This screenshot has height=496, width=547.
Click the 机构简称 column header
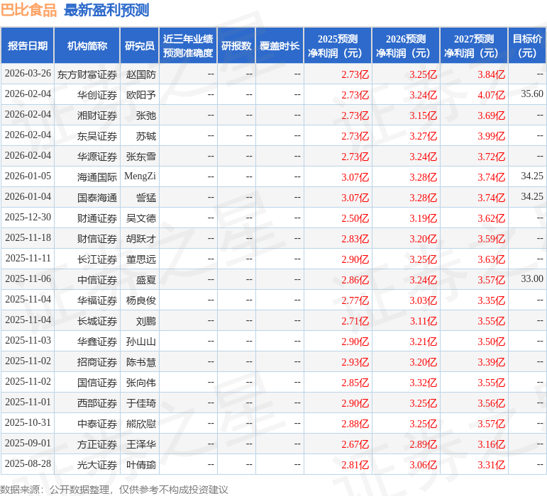click(x=87, y=46)
